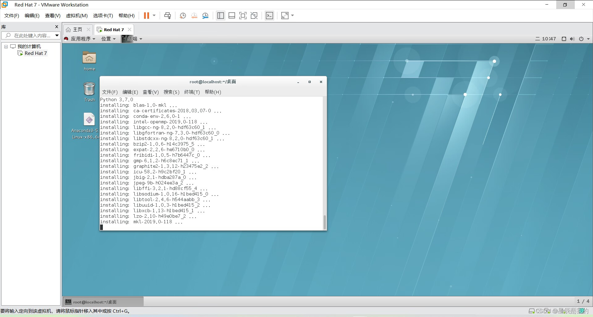Close the terminal window
Screen dimensions: 593x317
click(x=321, y=82)
